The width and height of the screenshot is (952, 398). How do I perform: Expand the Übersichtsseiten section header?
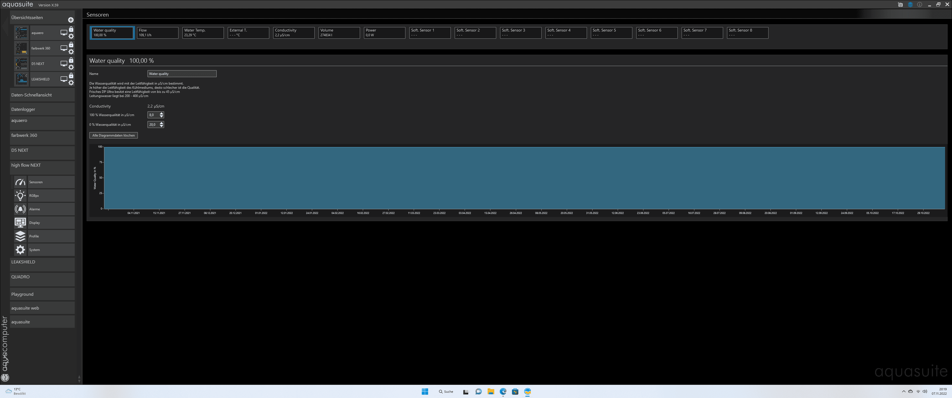point(42,18)
